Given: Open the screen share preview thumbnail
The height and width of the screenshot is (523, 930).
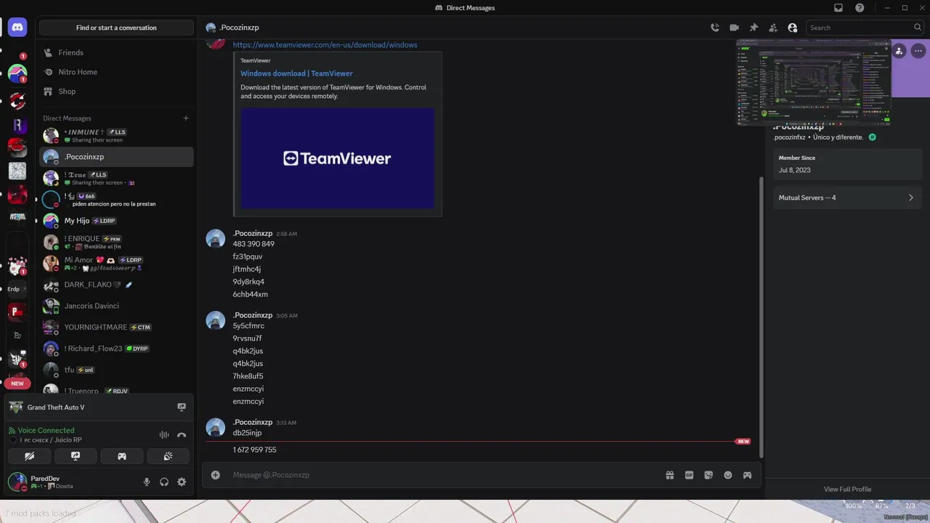Looking at the screenshot, I should tap(814, 83).
